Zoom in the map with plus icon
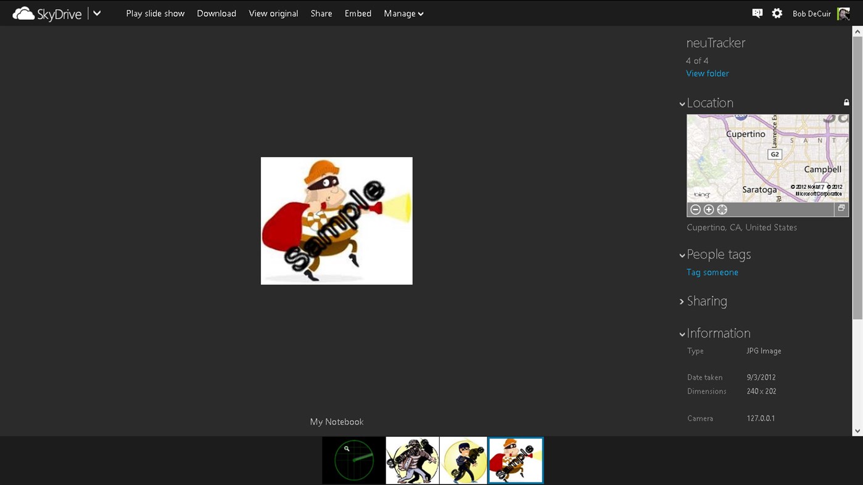The width and height of the screenshot is (863, 485). click(709, 210)
